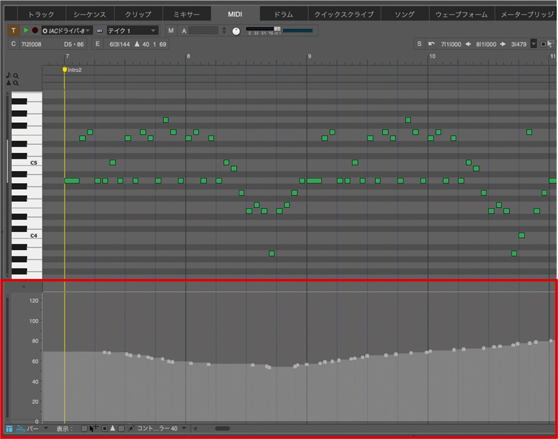
Task: Open the テイク 1 take dropdown
Action: coord(132,31)
